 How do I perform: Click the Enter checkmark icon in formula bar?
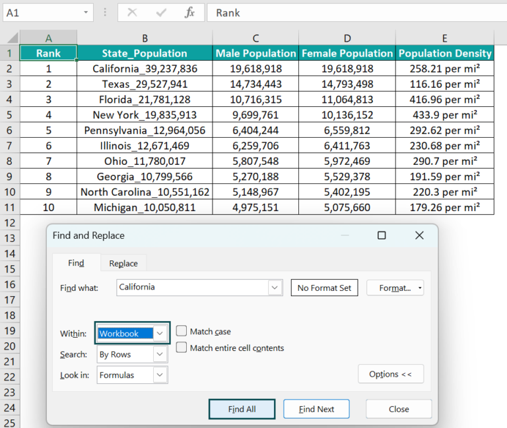click(x=161, y=13)
